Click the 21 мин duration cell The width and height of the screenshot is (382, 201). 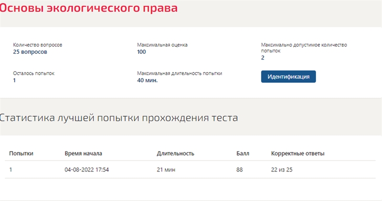[x=166, y=170]
